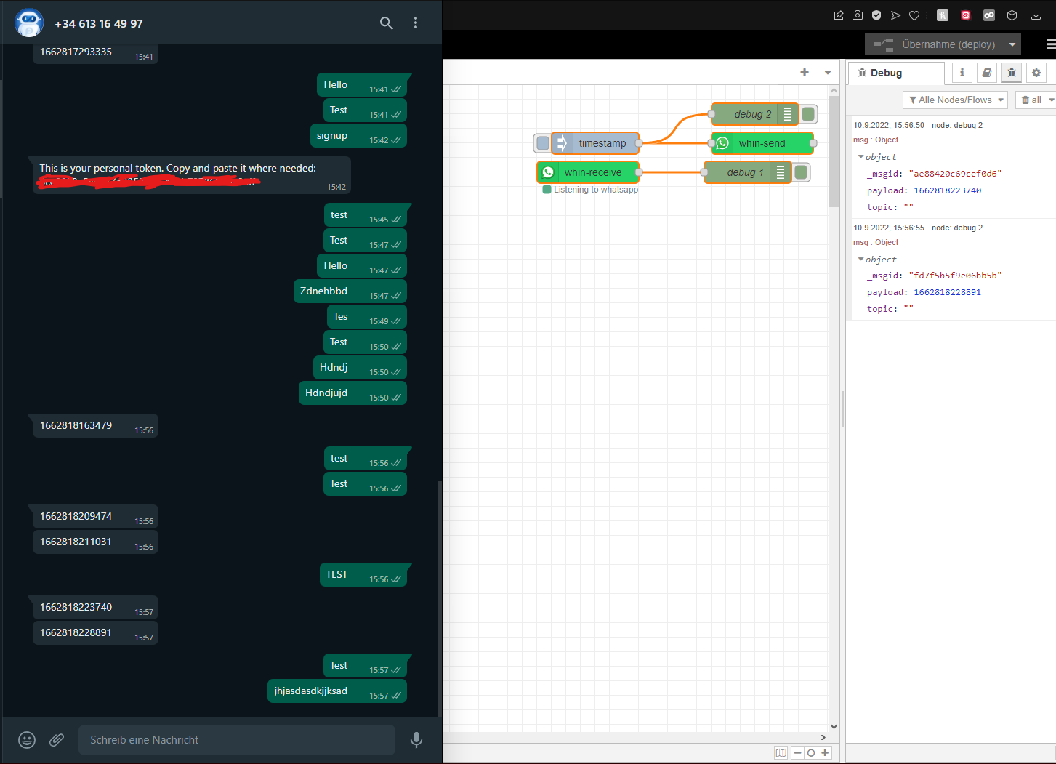1056x764 pixels.
Task: Click the paperclip attachment icon
Action: click(x=57, y=739)
